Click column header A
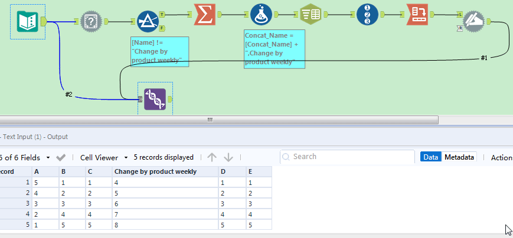The width and height of the screenshot is (513, 238). (x=45, y=171)
